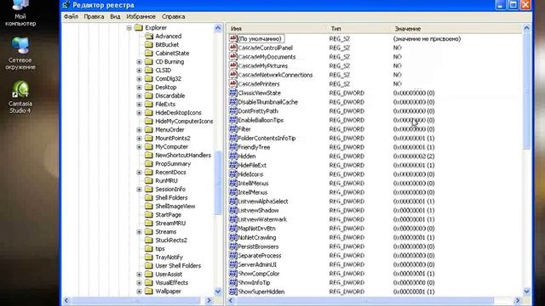Screen dimensions: 545x306
Task: Expand the Wallpaper key
Action: (x=139, y=291)
